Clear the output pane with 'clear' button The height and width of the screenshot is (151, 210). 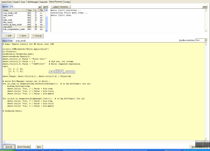[205, 7]
